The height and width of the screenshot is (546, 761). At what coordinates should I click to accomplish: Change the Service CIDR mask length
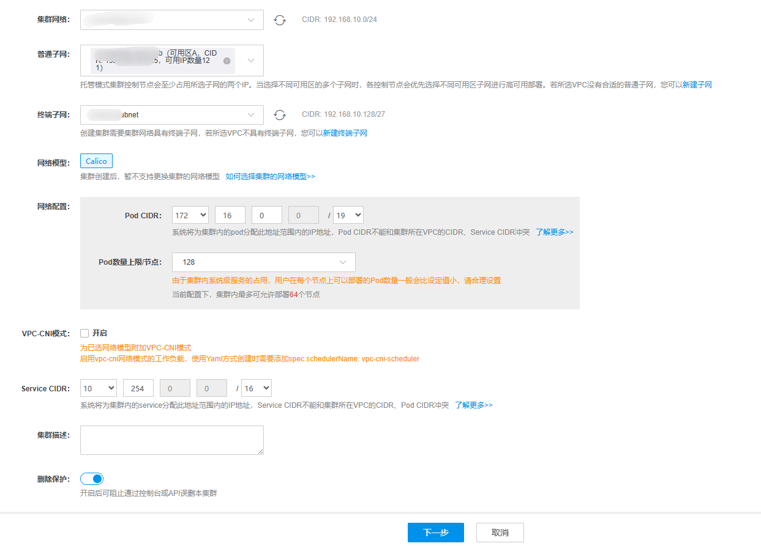pyautogui.click(x=257, y=388)
